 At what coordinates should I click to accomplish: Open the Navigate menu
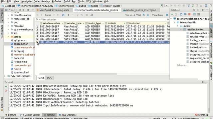coord(27,1)
